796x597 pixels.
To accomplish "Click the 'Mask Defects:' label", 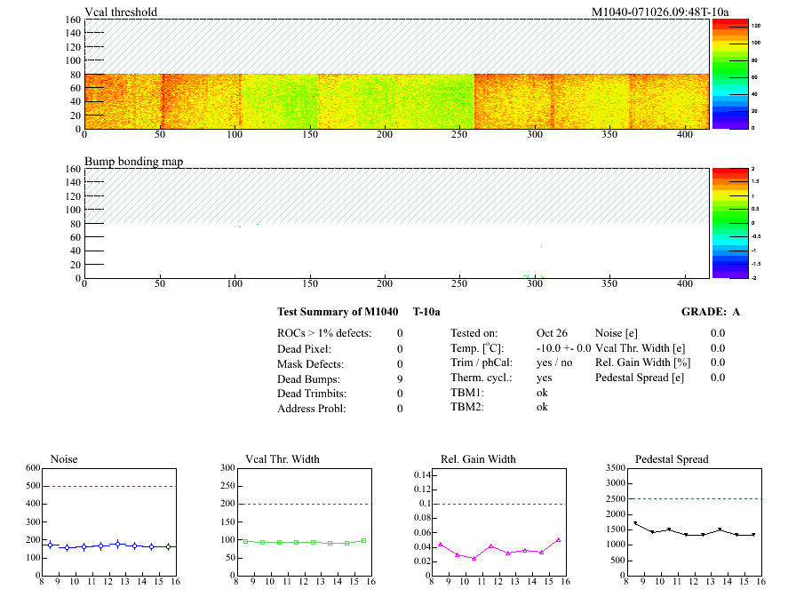I will (310, 364).
